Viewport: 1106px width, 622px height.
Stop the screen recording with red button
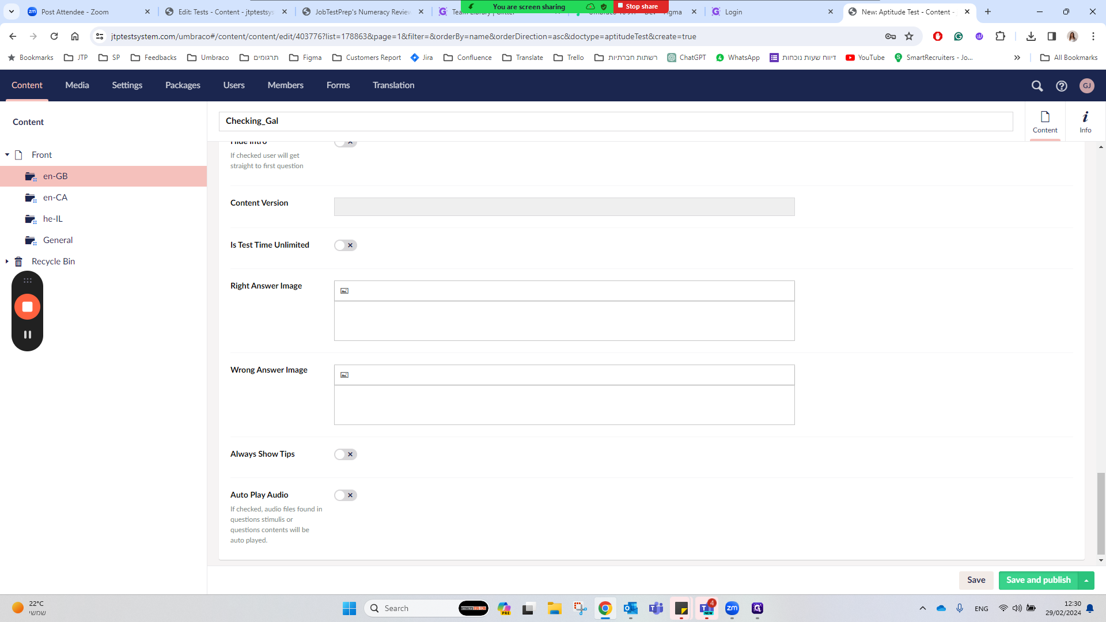27,307
